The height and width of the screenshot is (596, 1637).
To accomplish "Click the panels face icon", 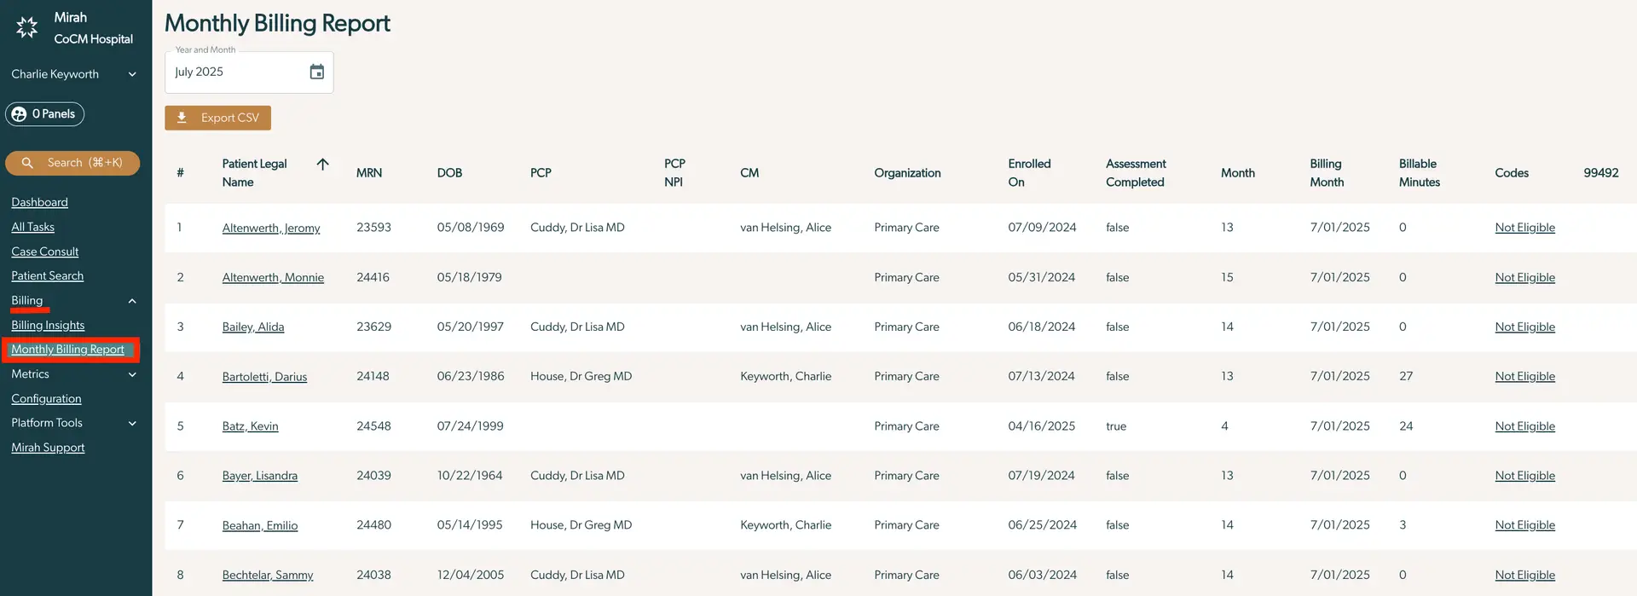I will 19,114.
